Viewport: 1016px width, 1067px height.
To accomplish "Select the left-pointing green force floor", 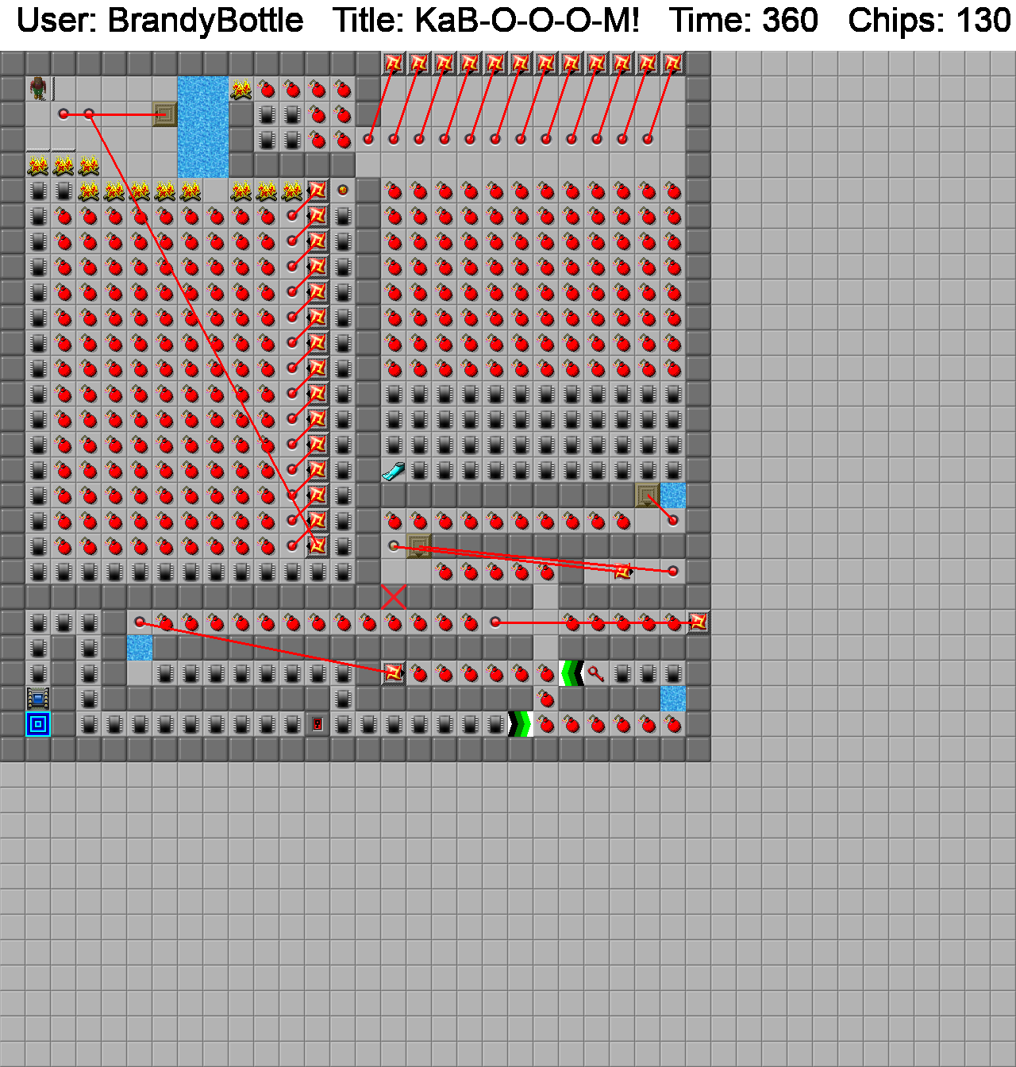I will 571,674.
